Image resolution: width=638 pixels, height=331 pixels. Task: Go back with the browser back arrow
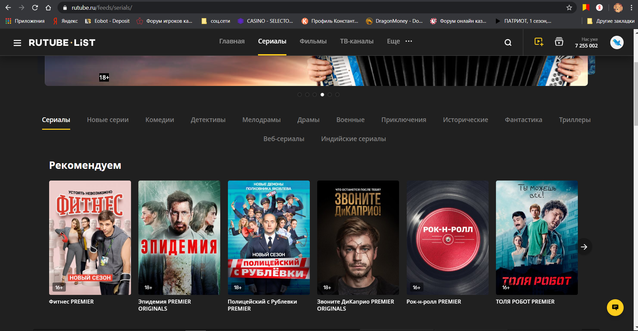coord(8,7)
